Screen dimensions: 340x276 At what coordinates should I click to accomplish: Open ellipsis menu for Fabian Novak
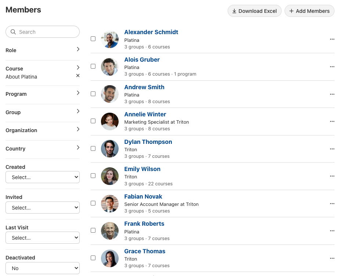(332, 204)
